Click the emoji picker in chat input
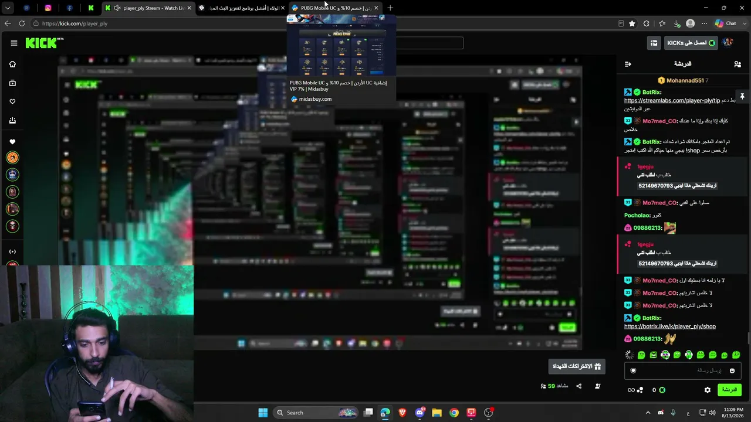 tap(732, 370)
